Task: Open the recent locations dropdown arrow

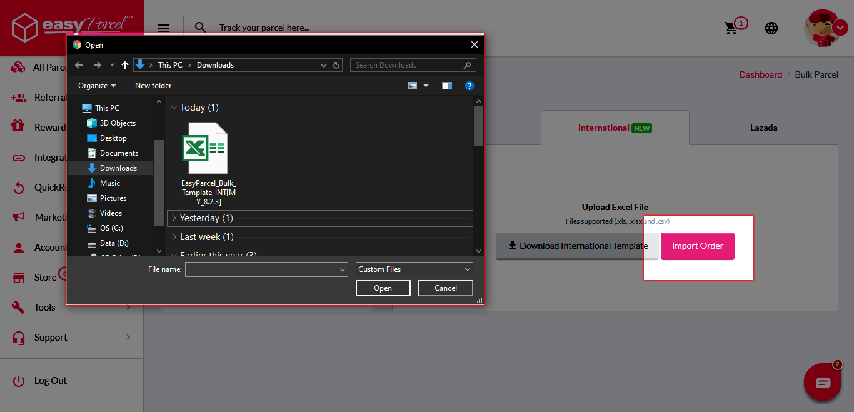Action: [x=112, y=65]
